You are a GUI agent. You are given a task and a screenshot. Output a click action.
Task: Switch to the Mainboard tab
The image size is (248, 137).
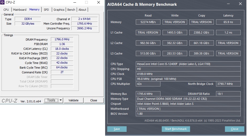[20, 10]
